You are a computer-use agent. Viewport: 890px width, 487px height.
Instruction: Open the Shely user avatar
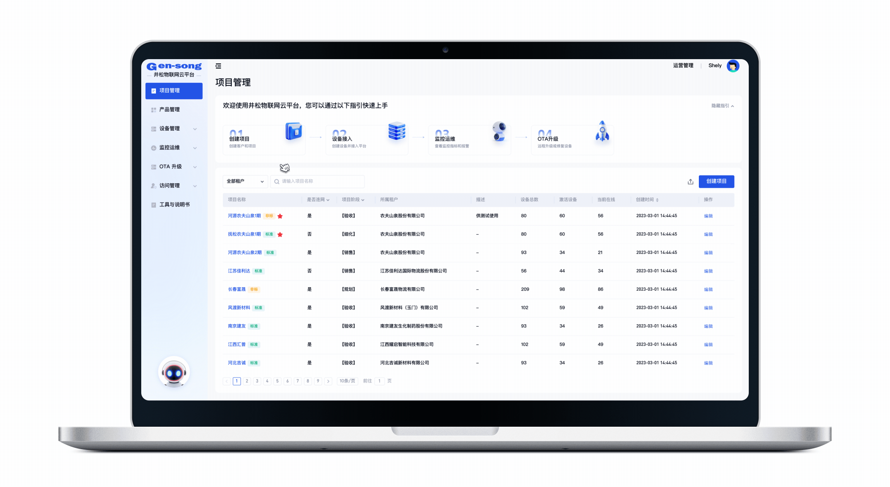(x=733, y=66)
